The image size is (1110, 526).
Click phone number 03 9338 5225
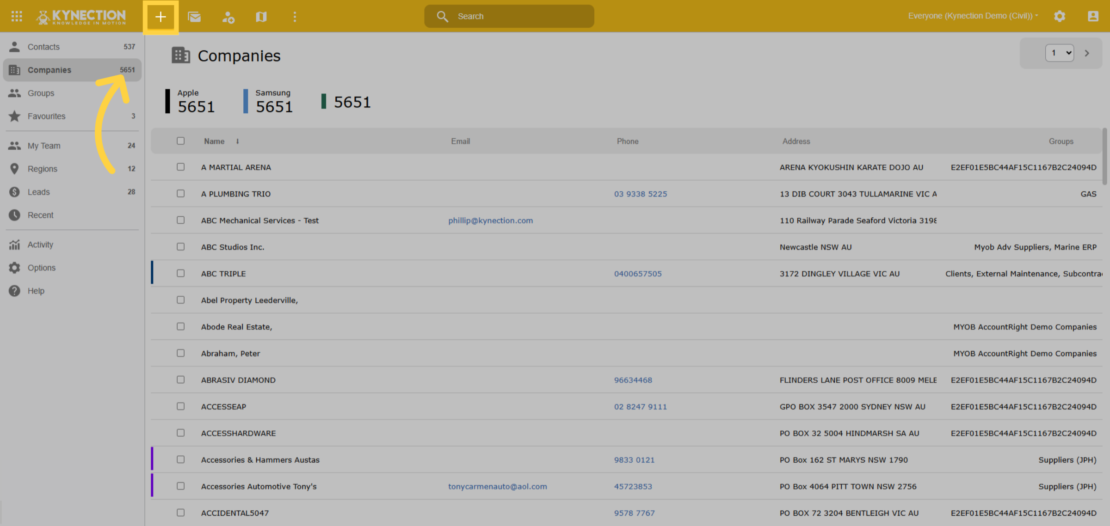point(641,194)
